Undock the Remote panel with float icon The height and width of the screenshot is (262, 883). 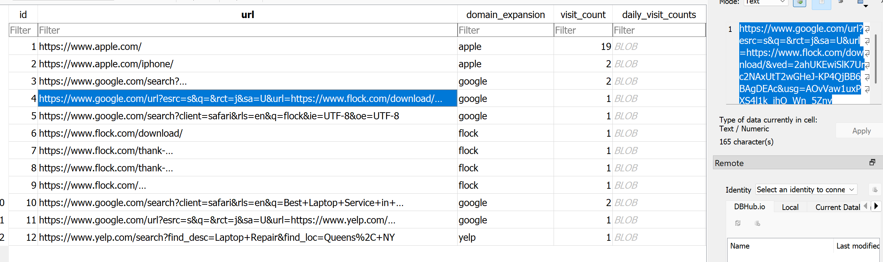click(x=872, y=162)
